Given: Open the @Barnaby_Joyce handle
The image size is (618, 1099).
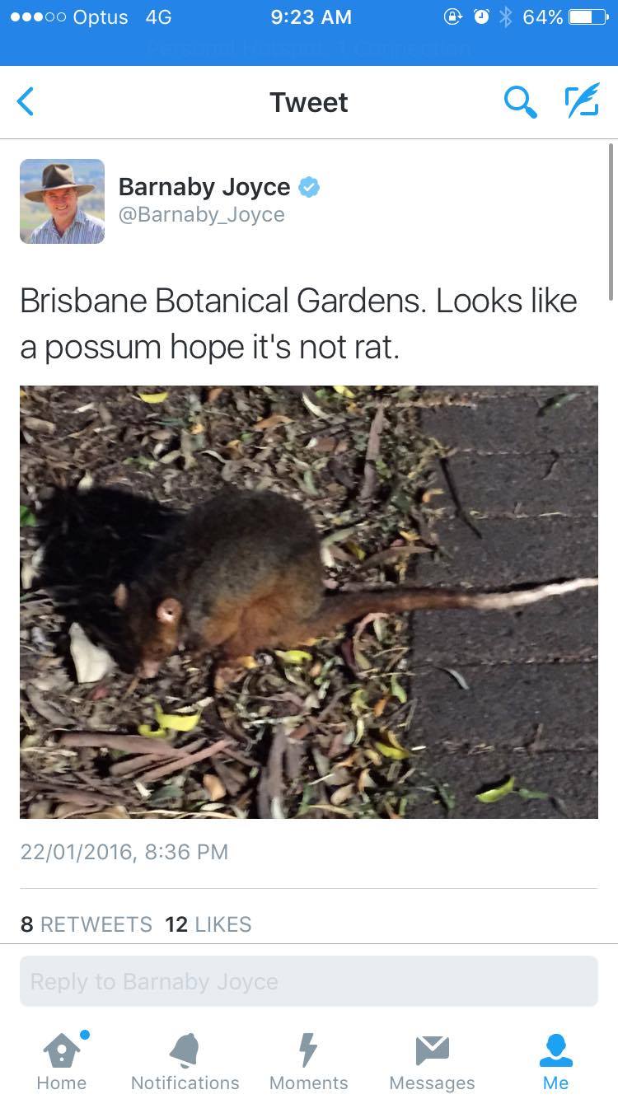Looking at the screenshot, I should [202, 215].
